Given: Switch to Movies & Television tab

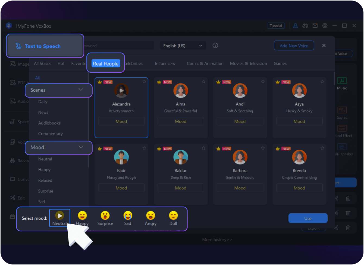Looking at the screenshot, I should point(249,63).
